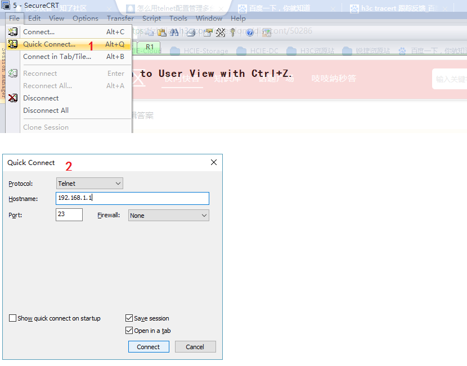This screenshot has height=366, width=467.
Task: Click the keymap editor toolbar icon
Action: [x=221, y=33]
